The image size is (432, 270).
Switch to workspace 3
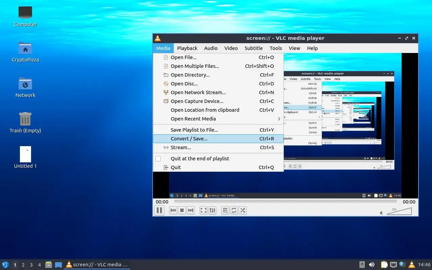pyautogui.click(x=31, y=265)
